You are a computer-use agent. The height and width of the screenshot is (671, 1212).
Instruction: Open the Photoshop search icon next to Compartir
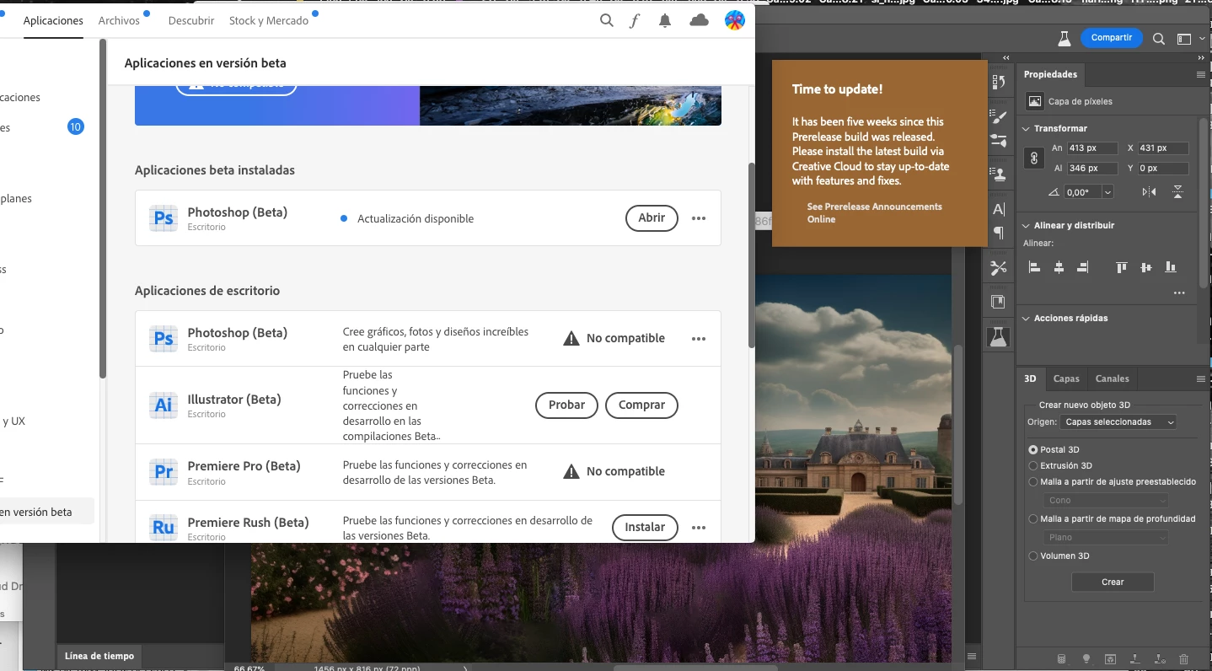coord(1159,38)
